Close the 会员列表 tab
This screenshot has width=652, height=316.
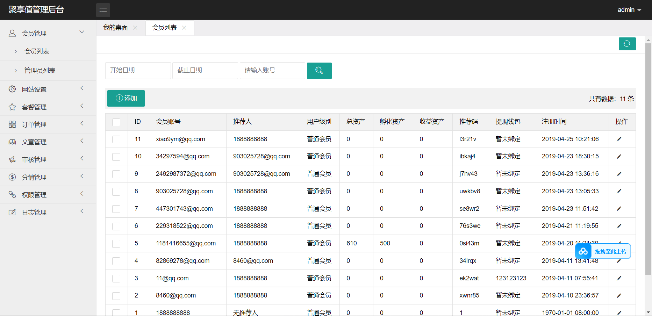coord(184,28)
